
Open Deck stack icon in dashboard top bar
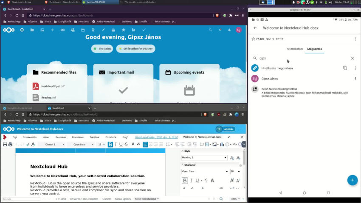pos(113,30)
